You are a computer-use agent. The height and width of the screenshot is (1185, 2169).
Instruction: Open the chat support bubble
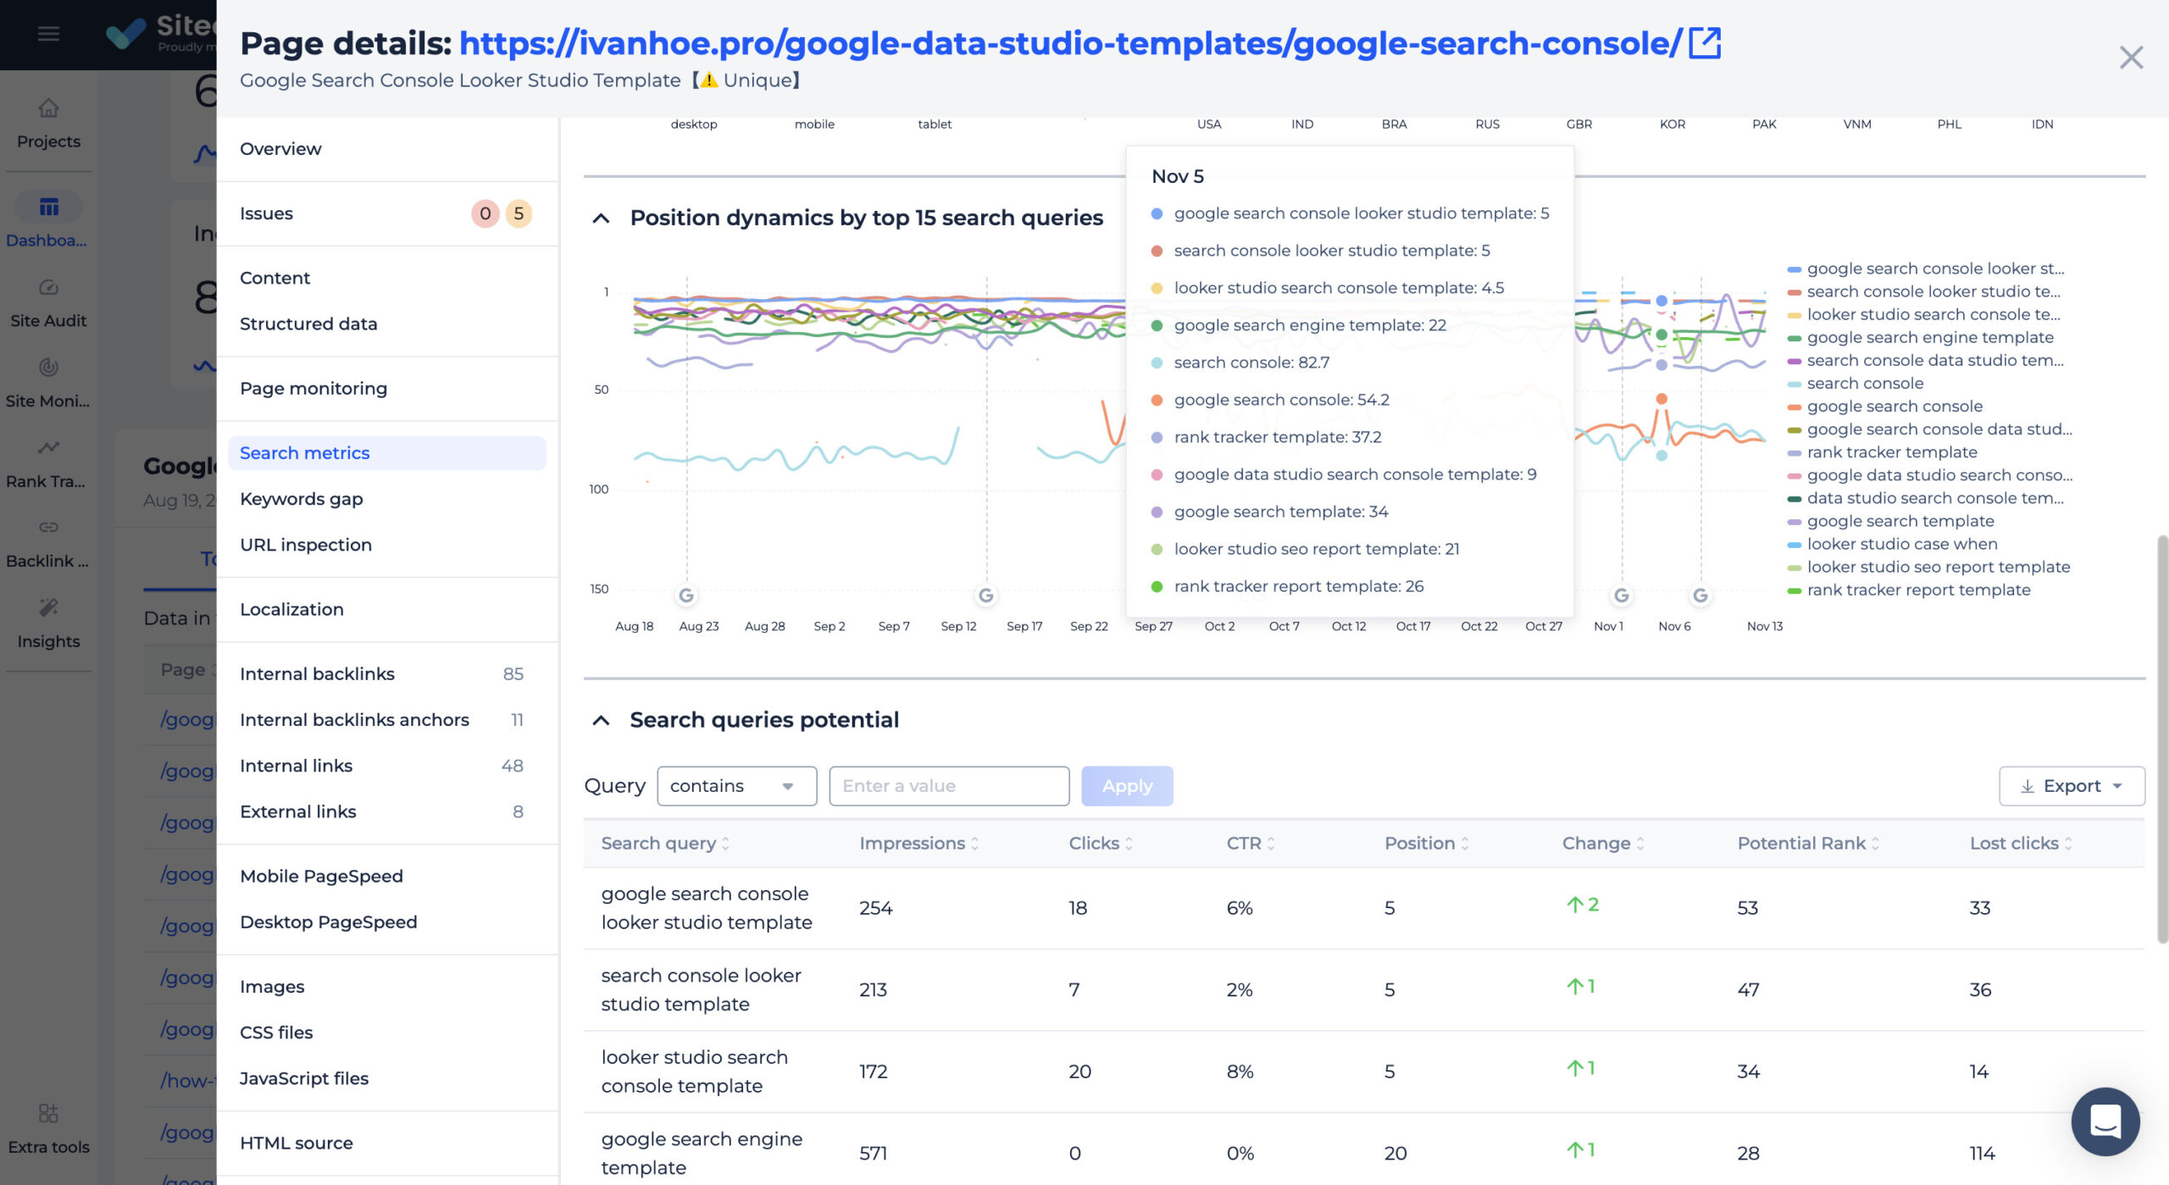tap(2105, 1121)
